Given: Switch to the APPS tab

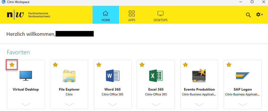Looking at the screenshot, I should (x=132, y=16).
